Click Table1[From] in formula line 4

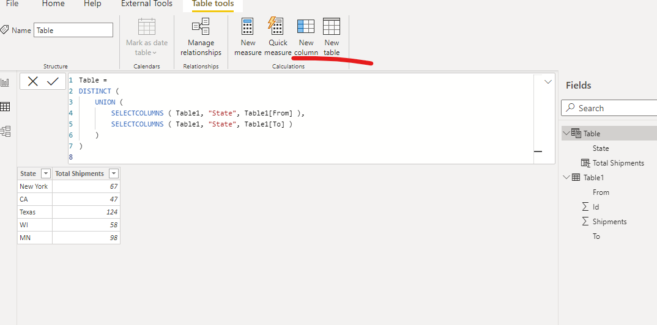pos(268,113)
